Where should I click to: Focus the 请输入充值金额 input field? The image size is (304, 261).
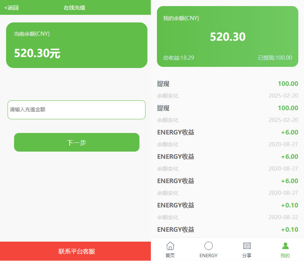(77, 110)
